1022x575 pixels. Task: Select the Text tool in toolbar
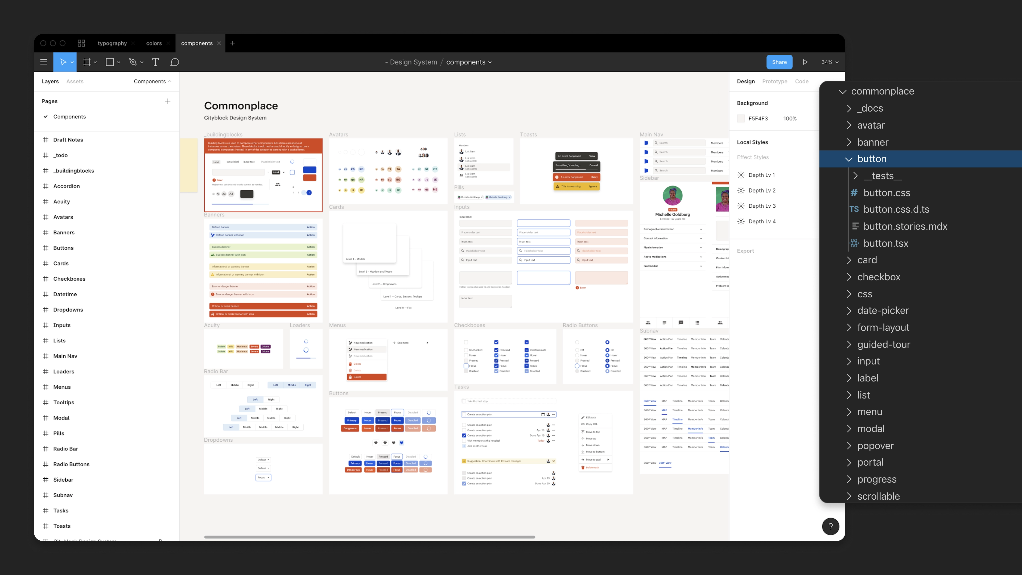[x=156, y=62]
